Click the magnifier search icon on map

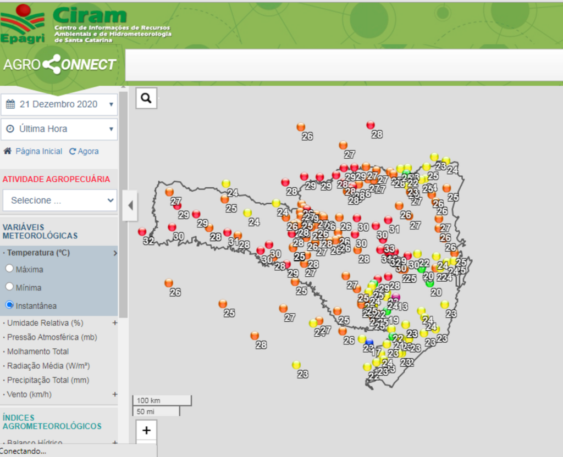point(146,98)
